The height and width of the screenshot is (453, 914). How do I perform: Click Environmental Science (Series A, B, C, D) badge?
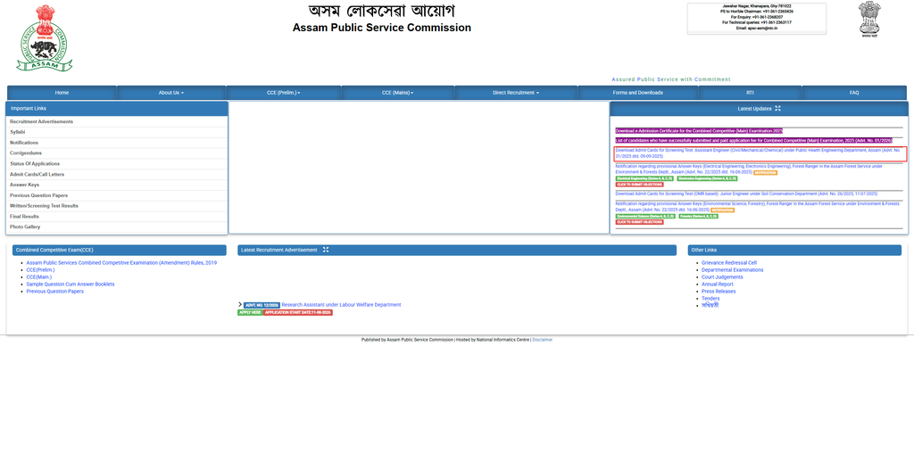[x=646, y=216]
